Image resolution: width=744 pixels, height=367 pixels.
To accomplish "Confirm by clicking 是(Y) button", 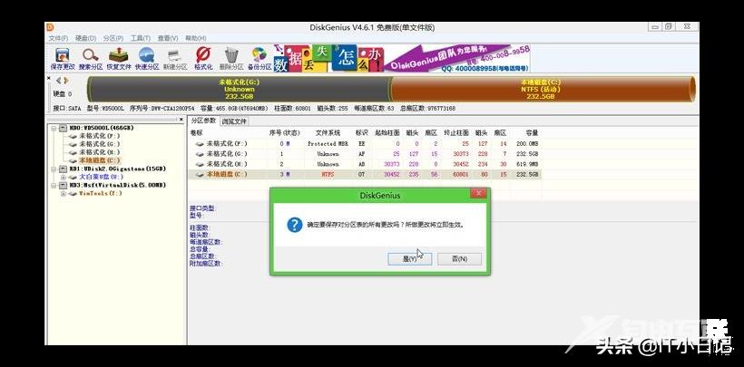I will point(409,259).
